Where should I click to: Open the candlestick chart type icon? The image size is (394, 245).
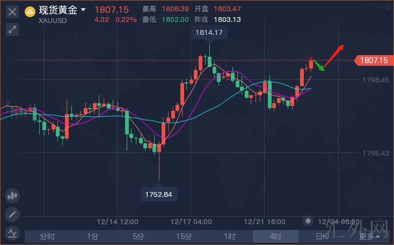pos(12,196)
